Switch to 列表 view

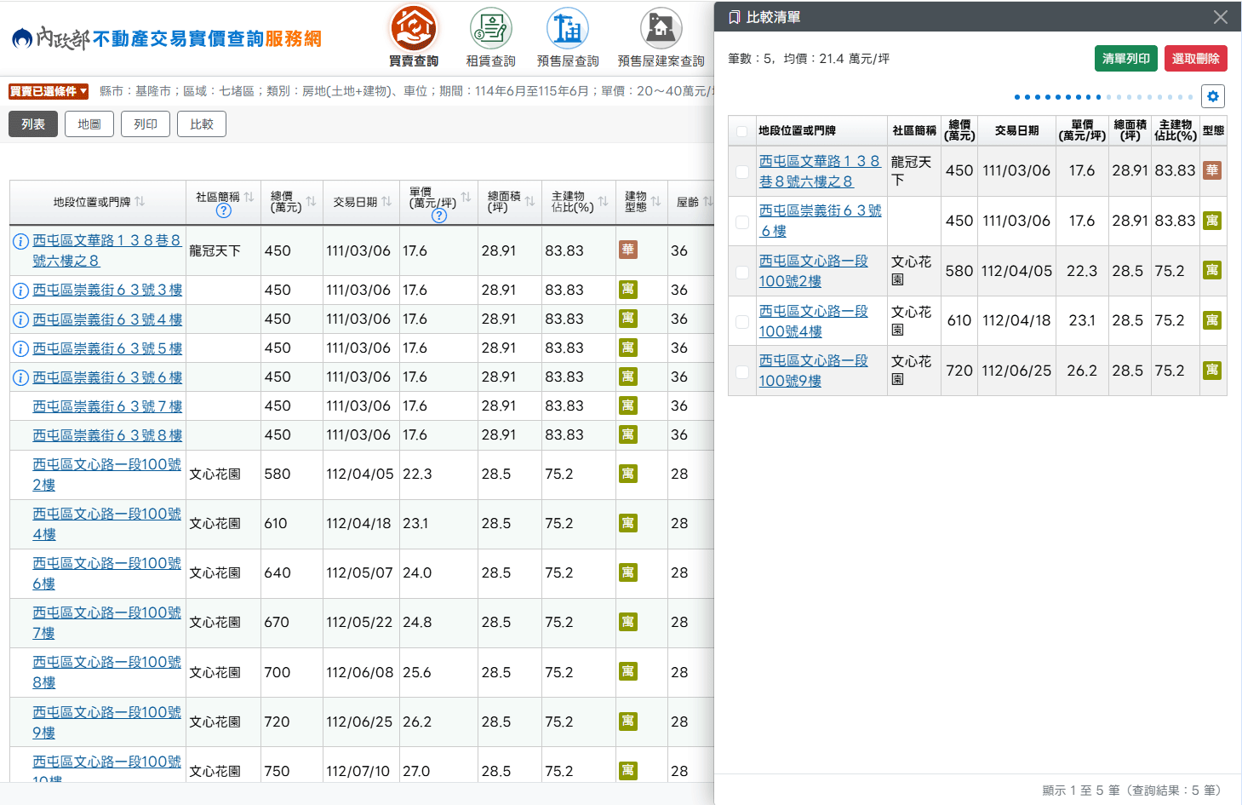(33, 124)
